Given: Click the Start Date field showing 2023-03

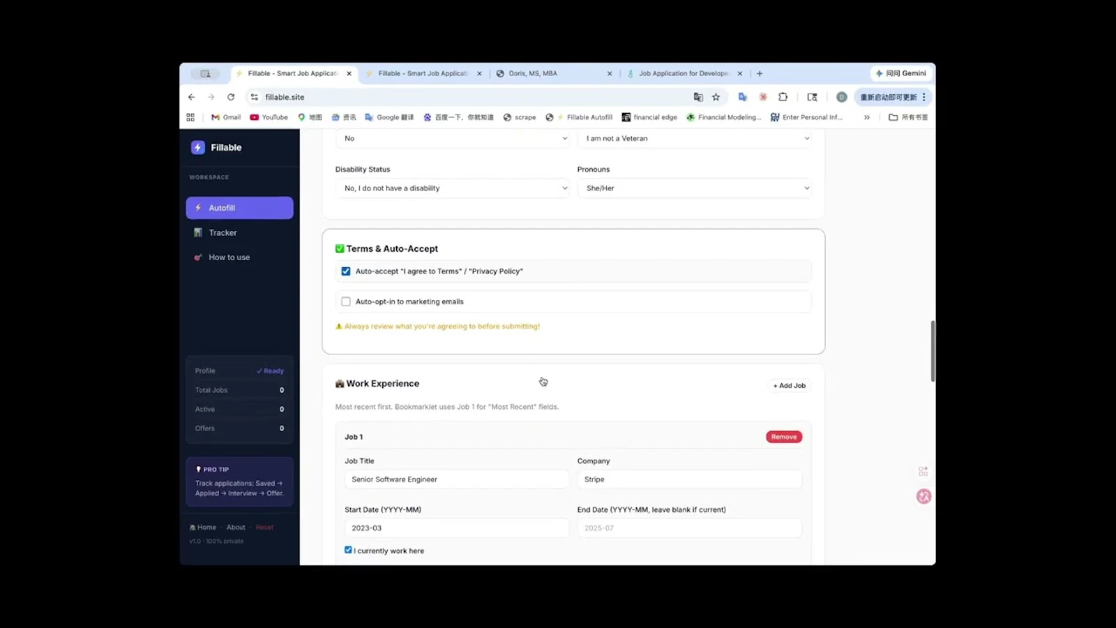Looking at the screenshot, I should (456, 528).
